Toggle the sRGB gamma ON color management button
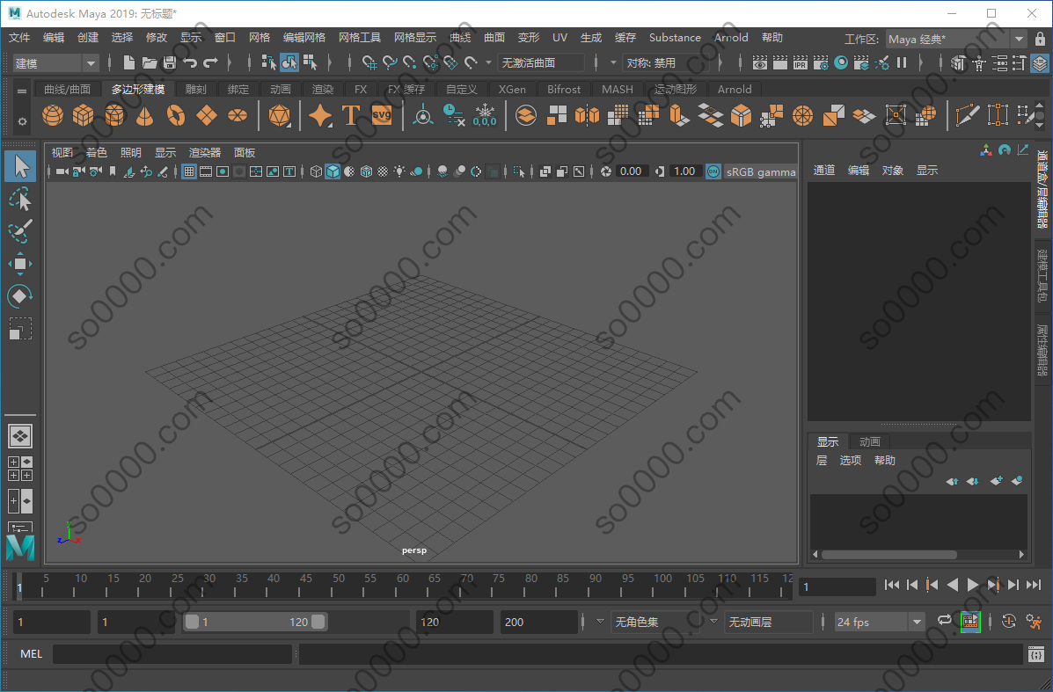Image resolution: width=1053 pixels, height=692 pixels. point(713,171)
